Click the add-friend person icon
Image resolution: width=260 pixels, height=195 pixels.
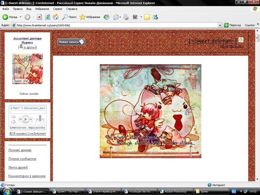pos(21,47)
